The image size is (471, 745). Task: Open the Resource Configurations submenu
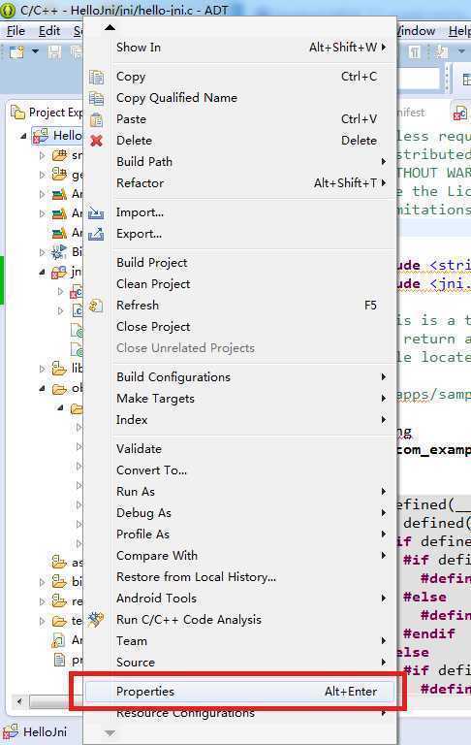click(x=240, y=713)
